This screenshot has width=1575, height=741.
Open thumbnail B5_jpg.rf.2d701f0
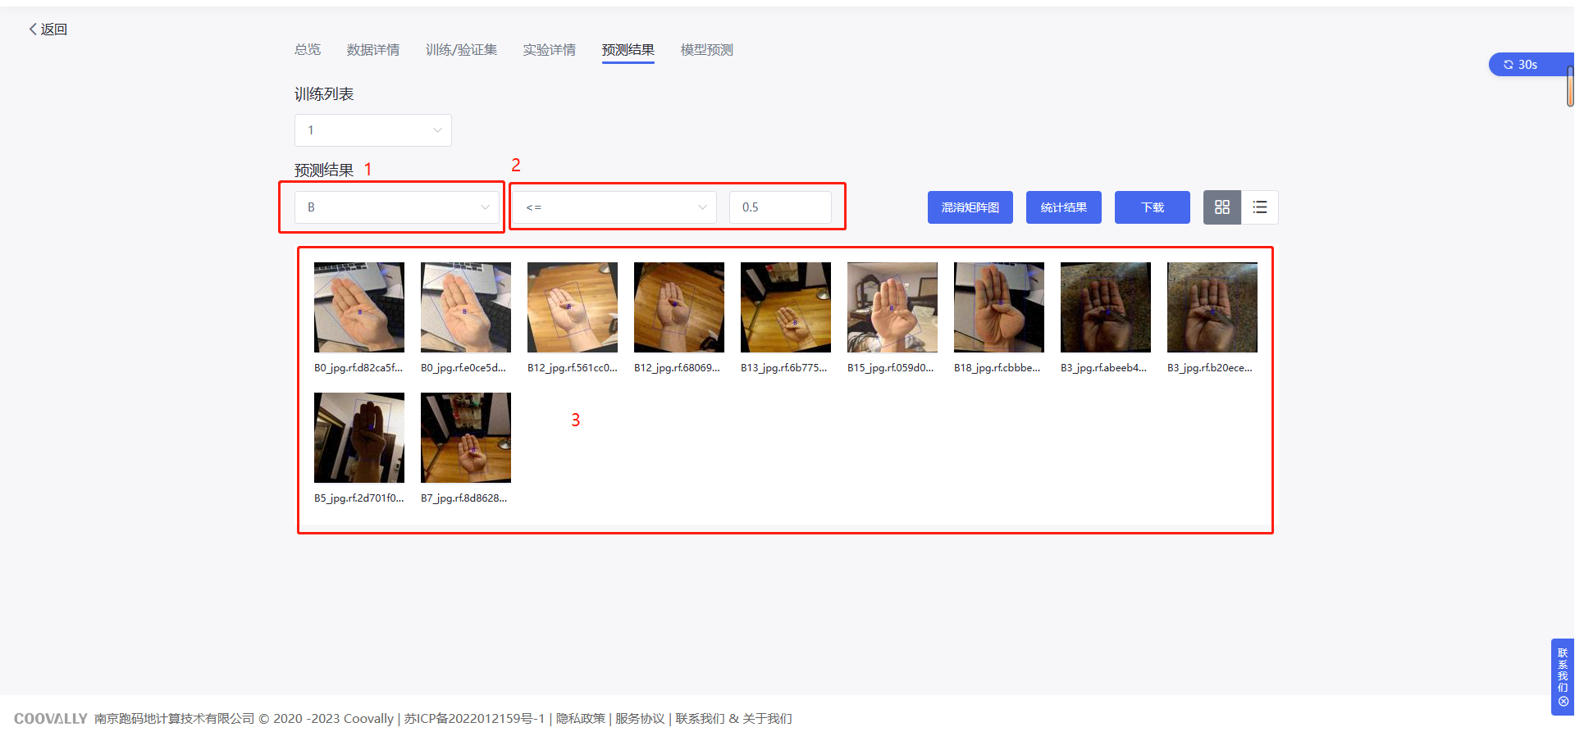[x=359, y=438]
